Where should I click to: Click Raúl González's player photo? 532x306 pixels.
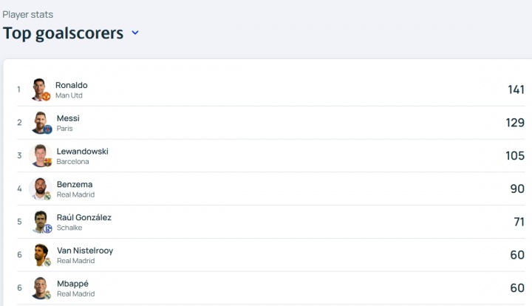click(40, 221)
